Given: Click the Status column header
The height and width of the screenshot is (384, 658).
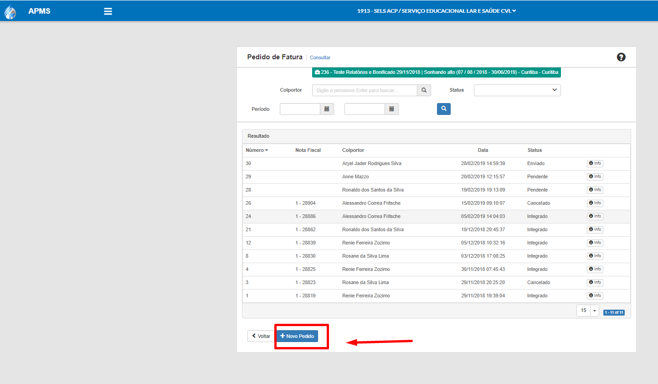Looking at the screenshot, I should (535, 150).
